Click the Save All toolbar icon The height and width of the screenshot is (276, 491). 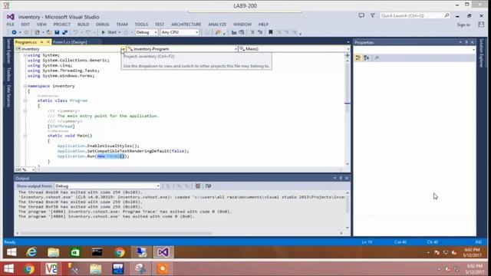click(64, 32)
